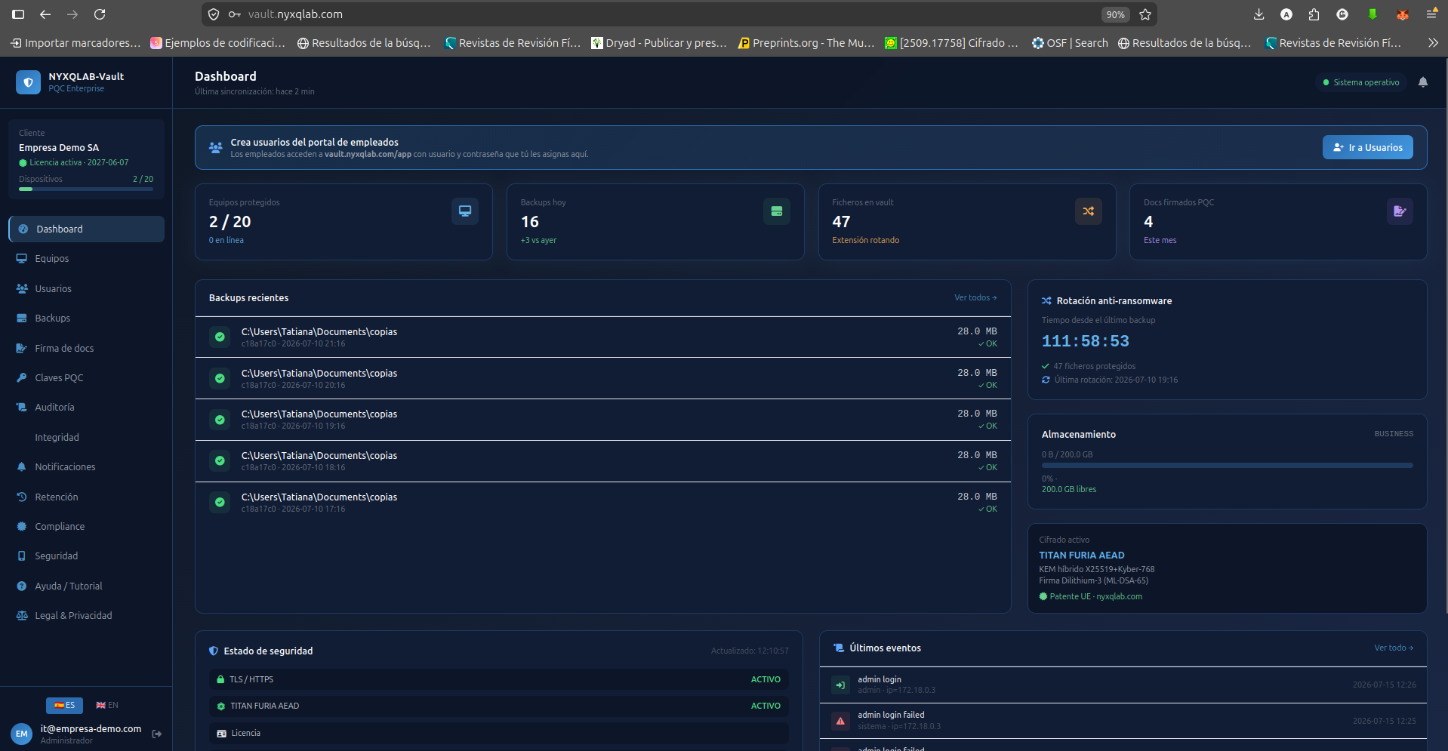1448x751 pixels.
Task: Click the site security shield icon in address bar
Action: [214, 14]
